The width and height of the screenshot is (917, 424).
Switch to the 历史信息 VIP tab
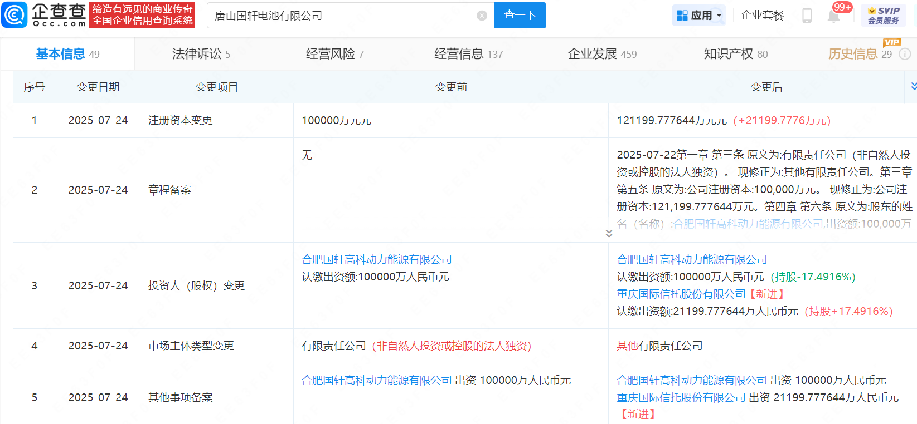pyautogui.click(x=860, y=54)
